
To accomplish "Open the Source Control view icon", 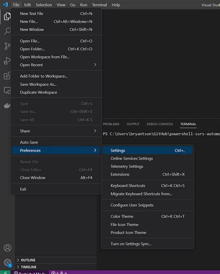I will point(7,46).
